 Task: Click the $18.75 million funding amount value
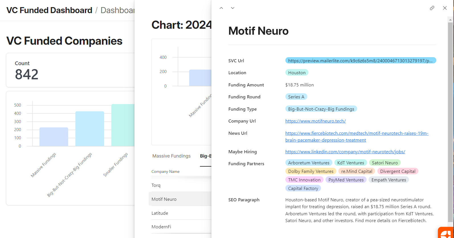click(300, 85)
